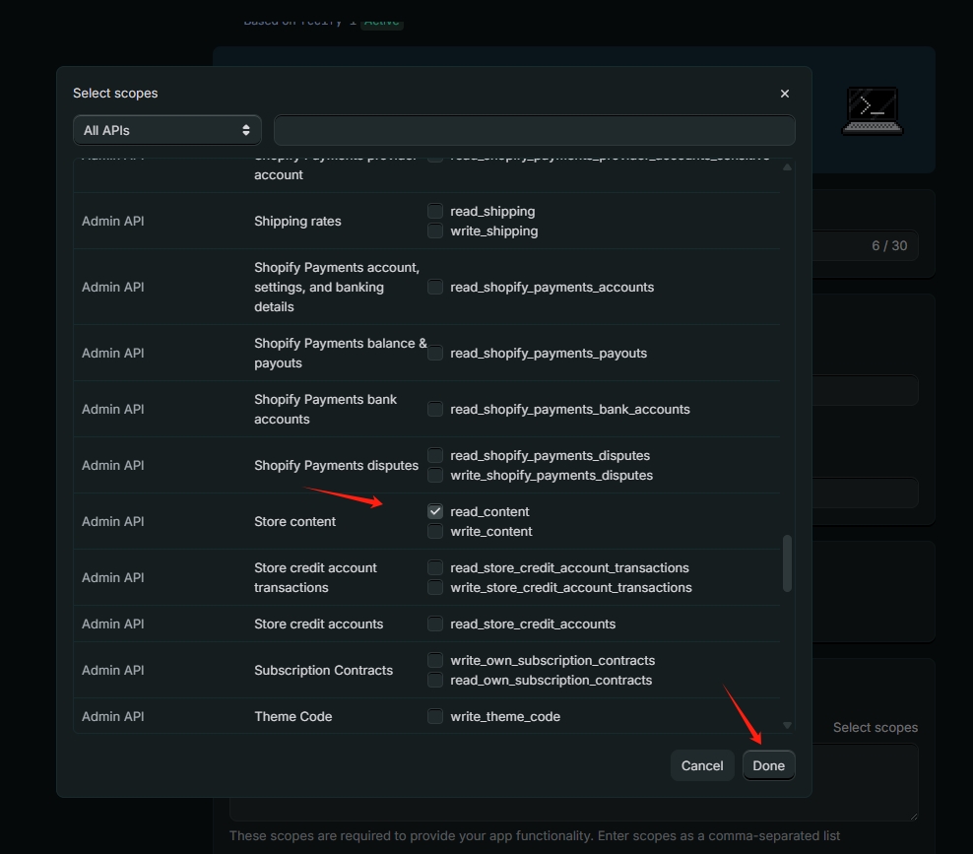Screen dimensions: 973x854
Task: Check the read_shopify_payments_accounts scope
Action: click(x=435, y=287)
